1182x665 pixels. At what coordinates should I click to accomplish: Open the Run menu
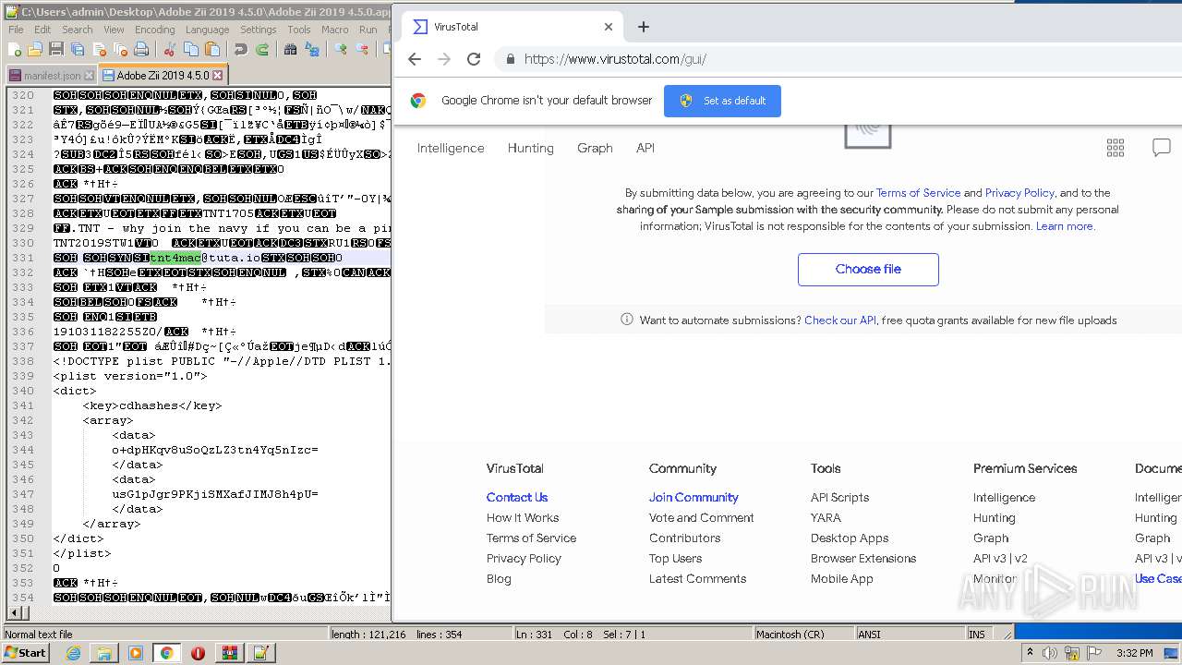[368, 30]
